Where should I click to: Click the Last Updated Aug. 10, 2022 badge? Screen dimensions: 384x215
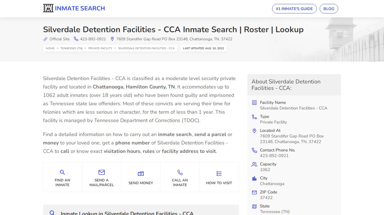[204, 48]
